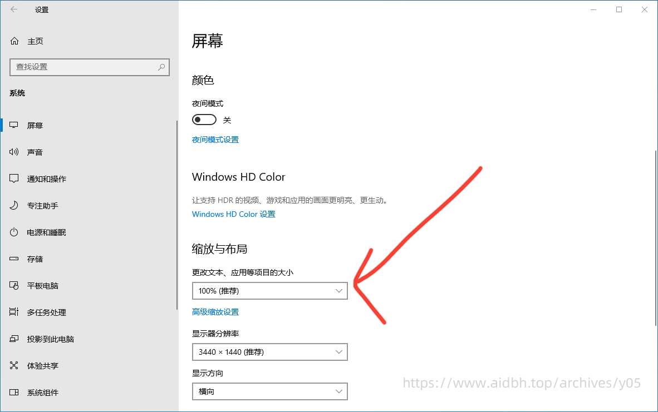658x412 pixels.
Task: Click the back arrow icon
Action: click(x=14, y=9)
